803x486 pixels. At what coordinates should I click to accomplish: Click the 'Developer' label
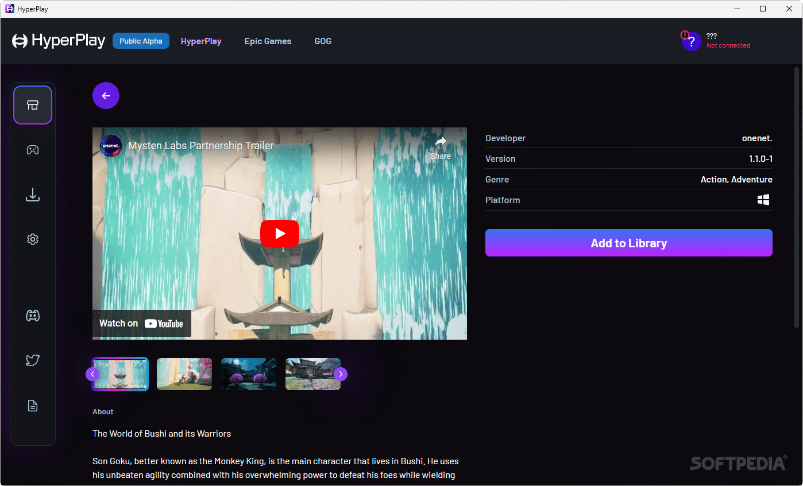pos(505,138)
